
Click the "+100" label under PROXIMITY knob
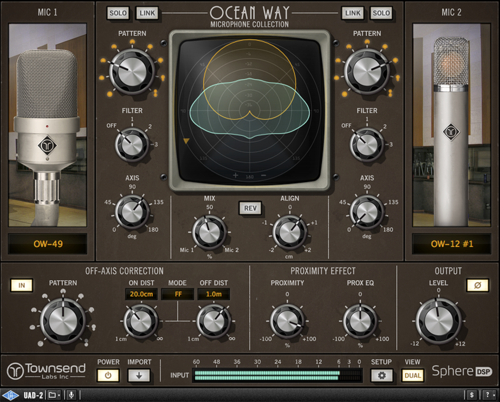click(309, 339)
